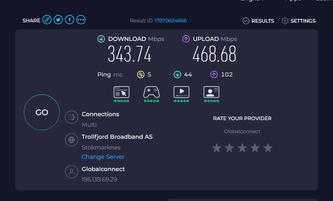Click the copy link share icon
Image resolution: width=333 pixels, height=201 pixels.
click(x=47, y=20)
